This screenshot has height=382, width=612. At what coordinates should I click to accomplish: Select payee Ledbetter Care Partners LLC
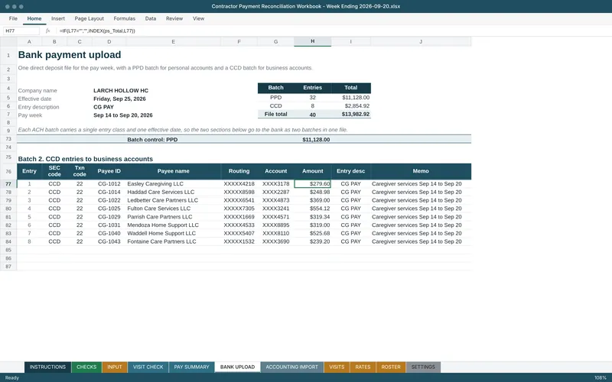[174, 200]
